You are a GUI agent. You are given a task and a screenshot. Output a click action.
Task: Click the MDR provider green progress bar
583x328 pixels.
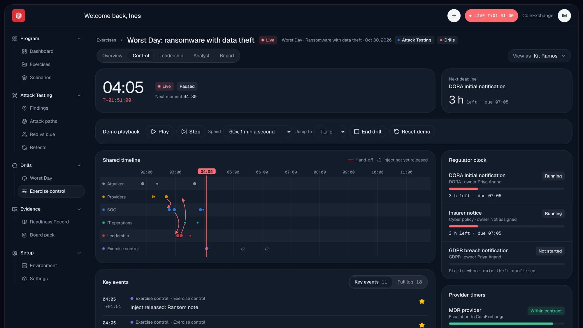point(507,324)
